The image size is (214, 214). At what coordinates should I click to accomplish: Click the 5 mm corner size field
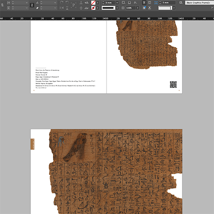(x=169, y=3)
